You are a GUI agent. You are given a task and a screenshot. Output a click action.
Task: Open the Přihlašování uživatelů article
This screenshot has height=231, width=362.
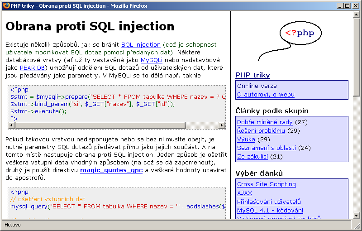(x=269, y=202)
